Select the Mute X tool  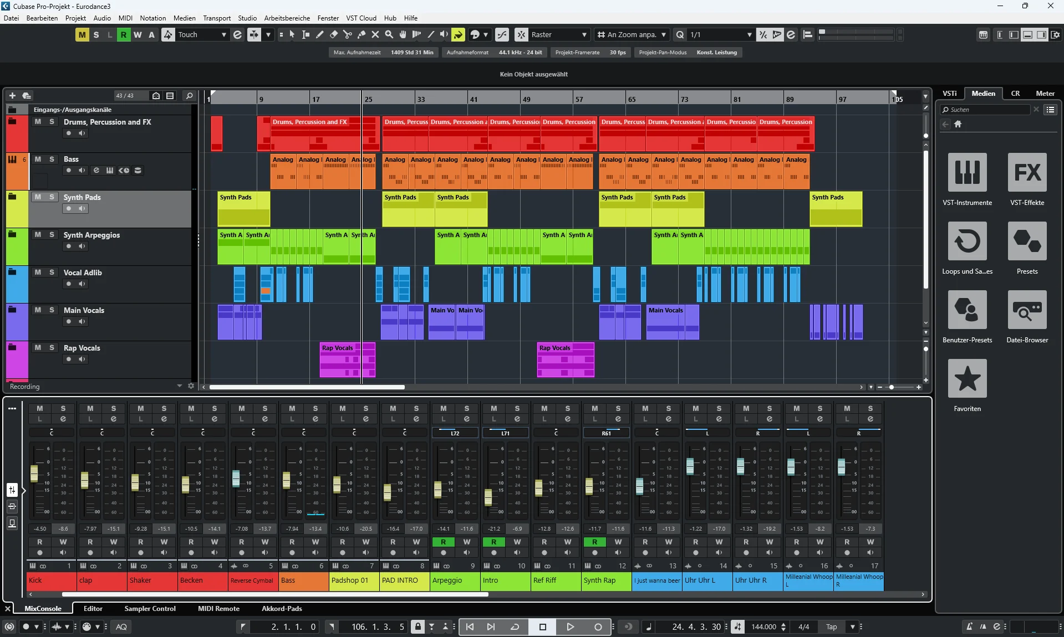point(375,34)
